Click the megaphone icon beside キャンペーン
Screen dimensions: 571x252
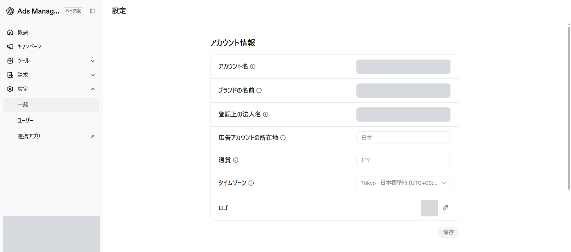[x=10, y=46]
